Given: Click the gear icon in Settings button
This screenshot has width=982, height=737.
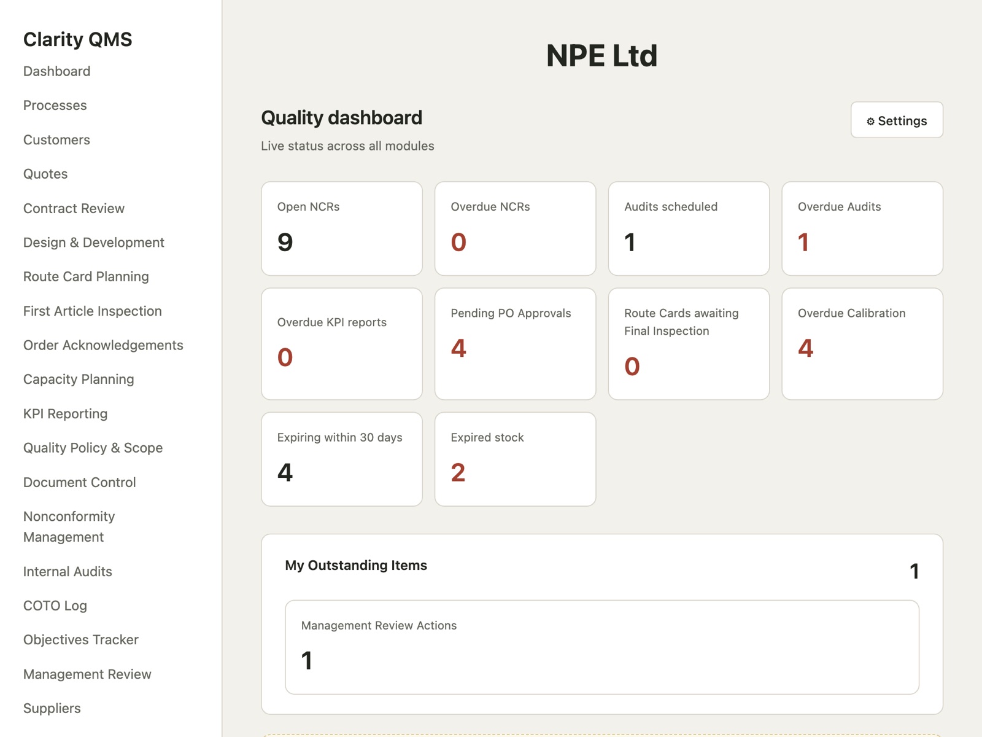Looking at the screenshot, I should (x=870, y=122).
